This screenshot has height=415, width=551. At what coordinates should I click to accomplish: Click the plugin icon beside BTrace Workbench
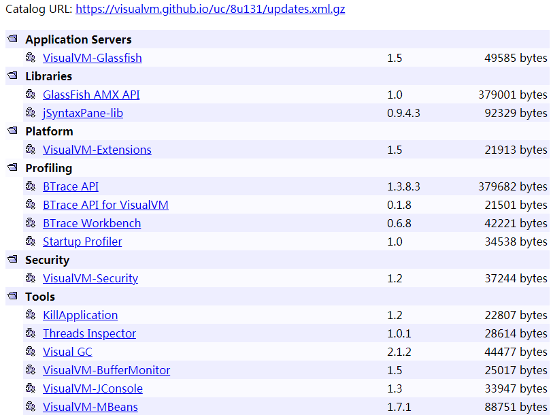[x=31, y=222]
